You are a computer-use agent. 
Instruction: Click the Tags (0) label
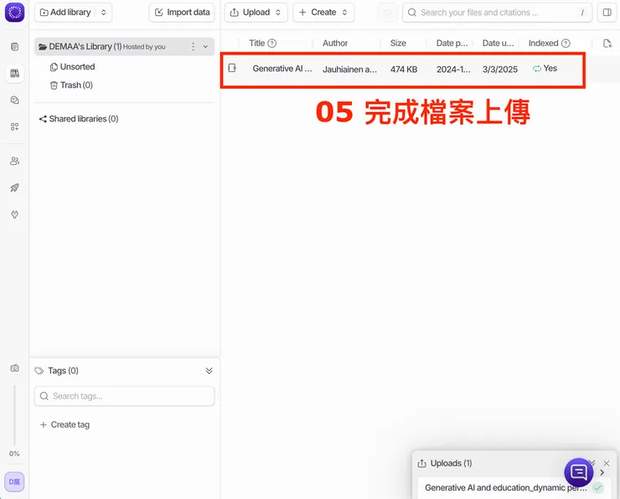[x=63, y=371]
